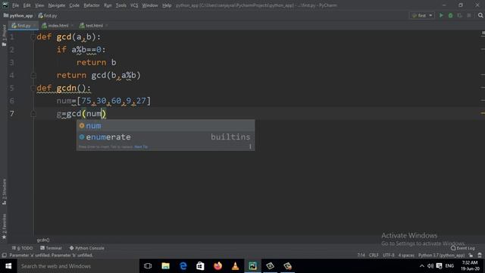Change CRLF line separator in status bar
This screenshot has height=273, width=485.
(x=374, y=256)
